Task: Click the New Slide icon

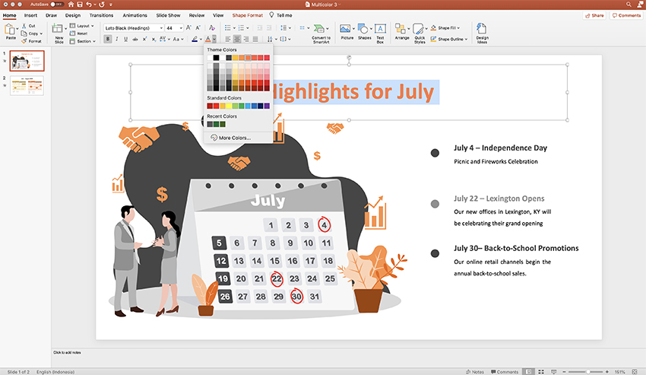Action: [58, 28]
